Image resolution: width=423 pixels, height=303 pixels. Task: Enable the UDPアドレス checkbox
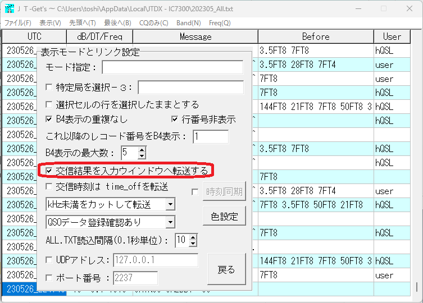pos(49,260)
